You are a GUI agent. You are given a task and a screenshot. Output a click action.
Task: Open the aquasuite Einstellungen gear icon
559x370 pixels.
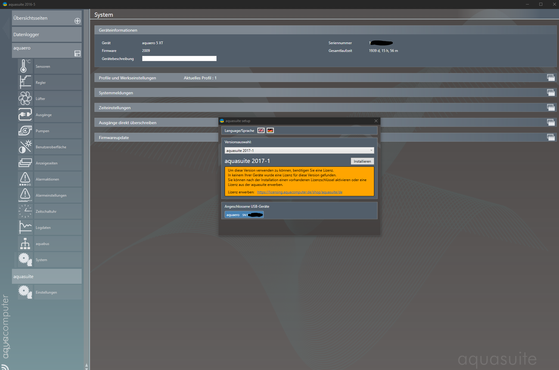[25, 292]
